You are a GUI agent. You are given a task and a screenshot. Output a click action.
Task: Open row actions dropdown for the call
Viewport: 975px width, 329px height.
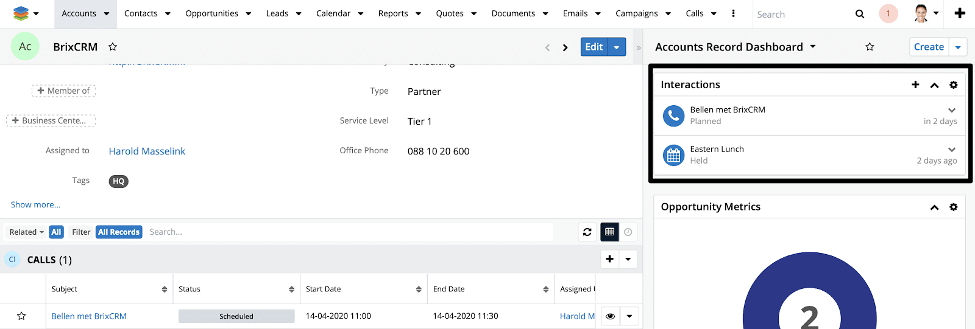tap(629, 316)
